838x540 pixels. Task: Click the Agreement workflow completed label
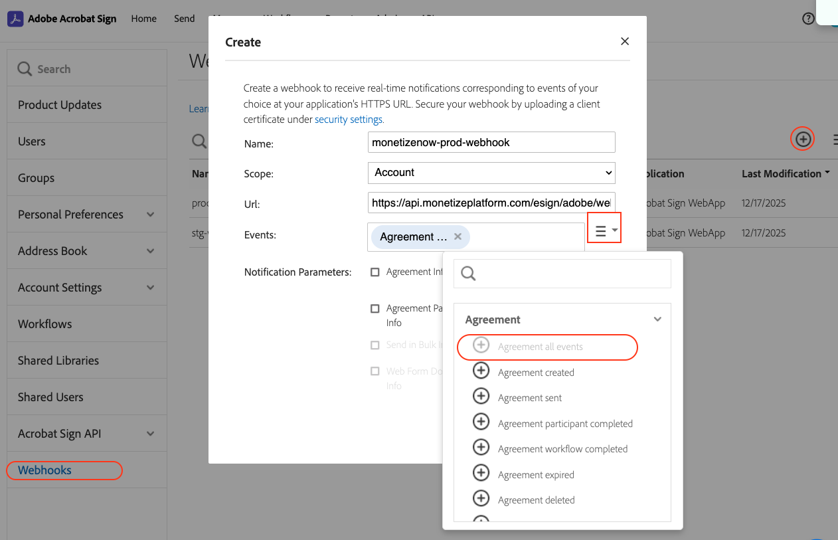pos(562,449)
